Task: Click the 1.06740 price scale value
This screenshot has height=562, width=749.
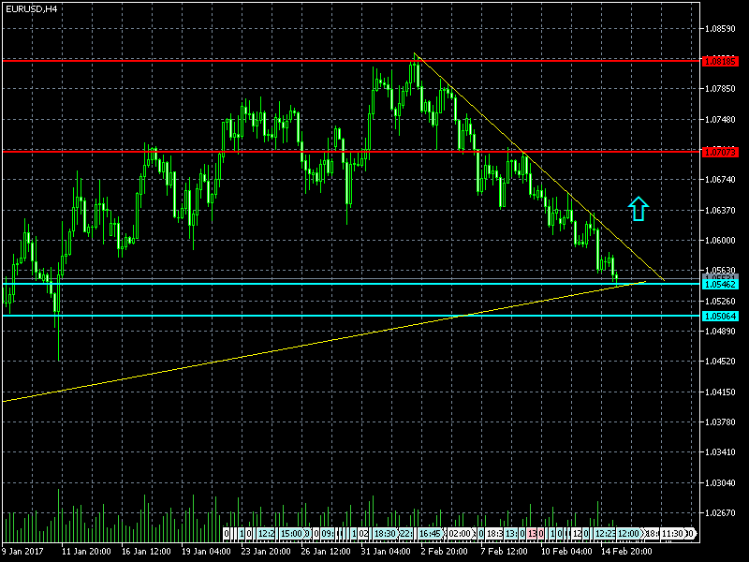Action: [x=720, y=180]
